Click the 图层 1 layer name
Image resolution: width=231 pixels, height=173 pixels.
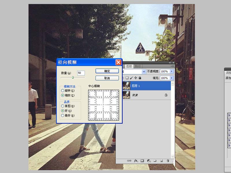[136, 86]
